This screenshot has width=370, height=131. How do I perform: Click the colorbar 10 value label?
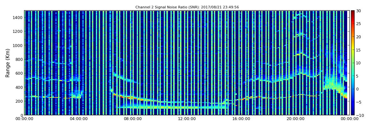point(358,63)
